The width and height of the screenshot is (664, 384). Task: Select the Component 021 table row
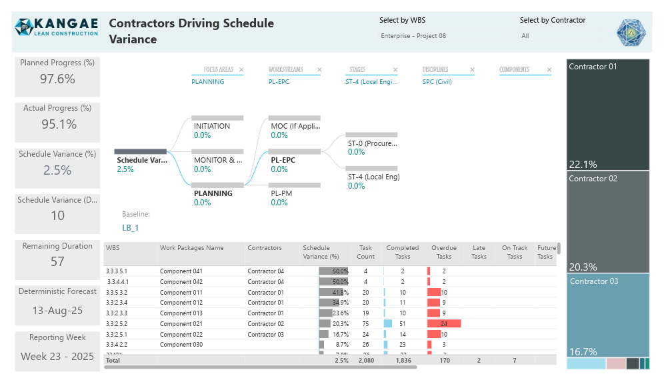(x=330, y=324)
